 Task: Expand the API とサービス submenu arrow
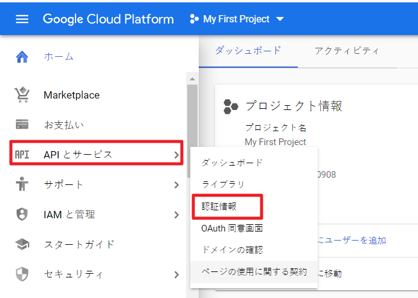click(176, 155)
